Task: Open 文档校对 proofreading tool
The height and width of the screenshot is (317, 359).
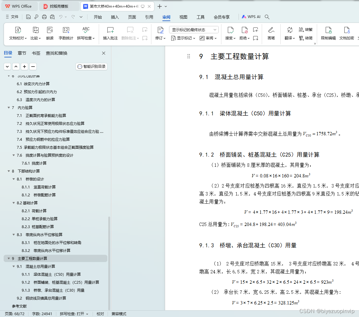Action: point(18,33)
